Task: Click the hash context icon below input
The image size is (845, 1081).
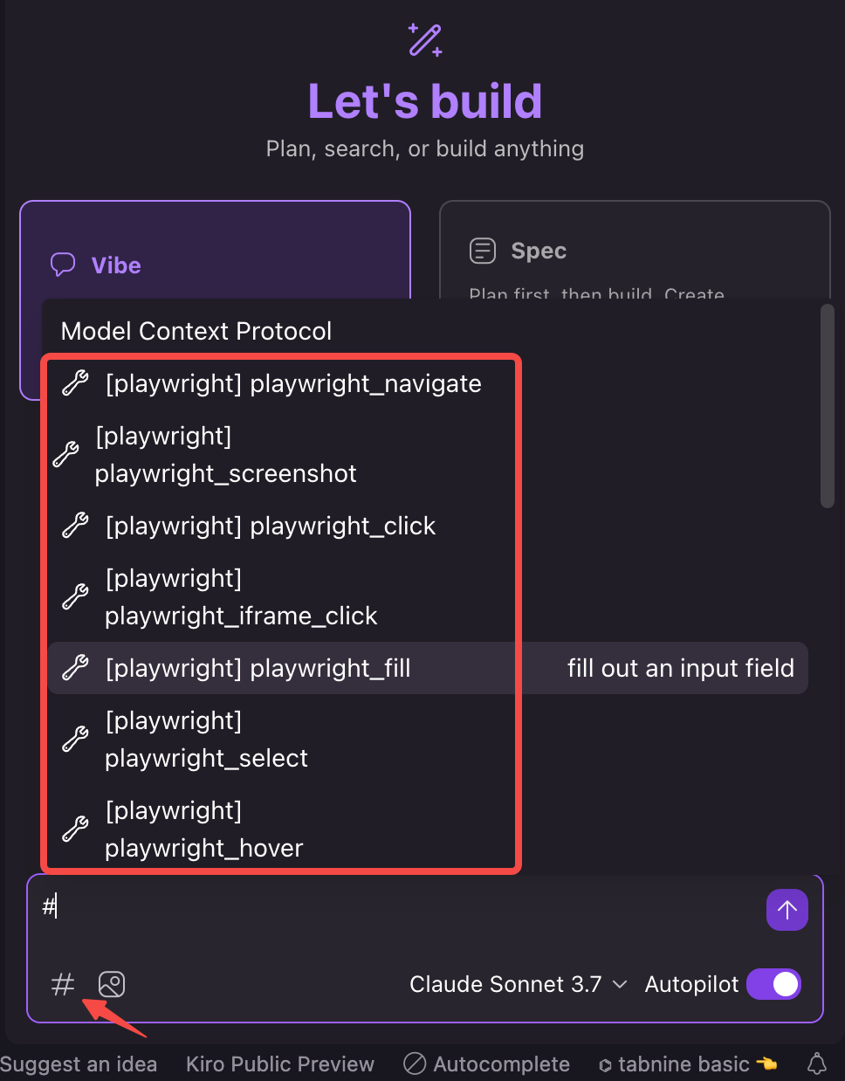Action: pos(63,985)
